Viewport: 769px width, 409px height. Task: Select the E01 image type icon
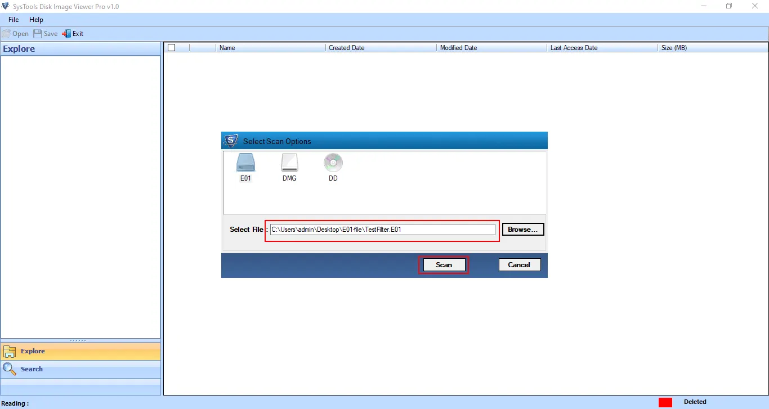point(245,163)
